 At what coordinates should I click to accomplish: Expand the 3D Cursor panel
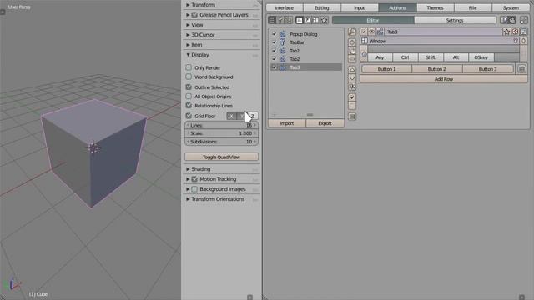[x=187, y=35]
